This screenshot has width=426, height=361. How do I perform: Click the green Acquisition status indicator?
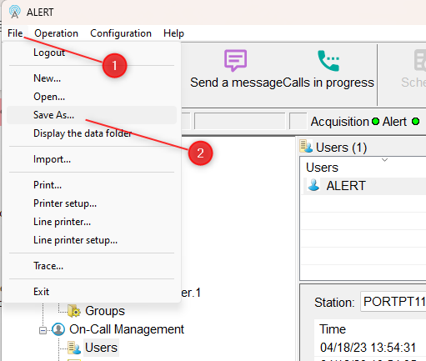pos(375,122)
